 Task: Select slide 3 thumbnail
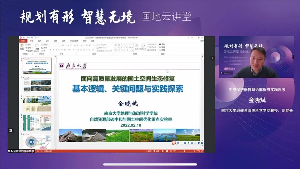point(37,104)
